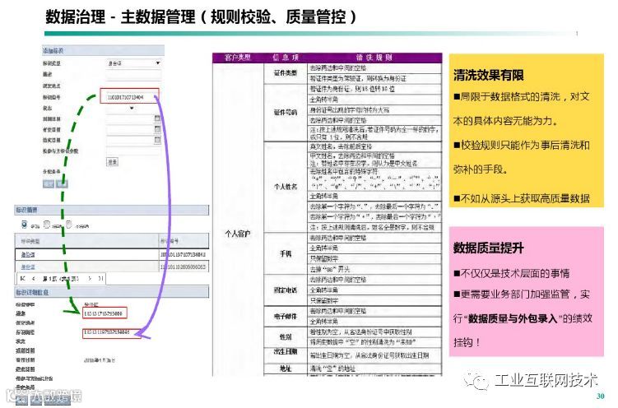The width and height of the screenshot is (618, 408).
Task: Click the 证件号码 cell in the rules table
Action: point(286,113)
